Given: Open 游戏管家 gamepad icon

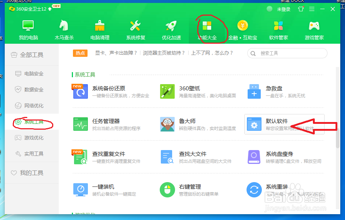Looking at the screenshot, I should [314, 26].
